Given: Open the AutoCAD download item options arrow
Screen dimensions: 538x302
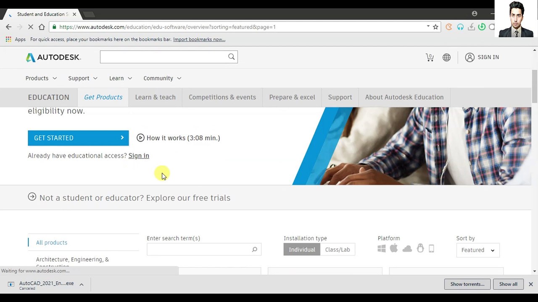Looking at the screenshot, I should point(82,284).
